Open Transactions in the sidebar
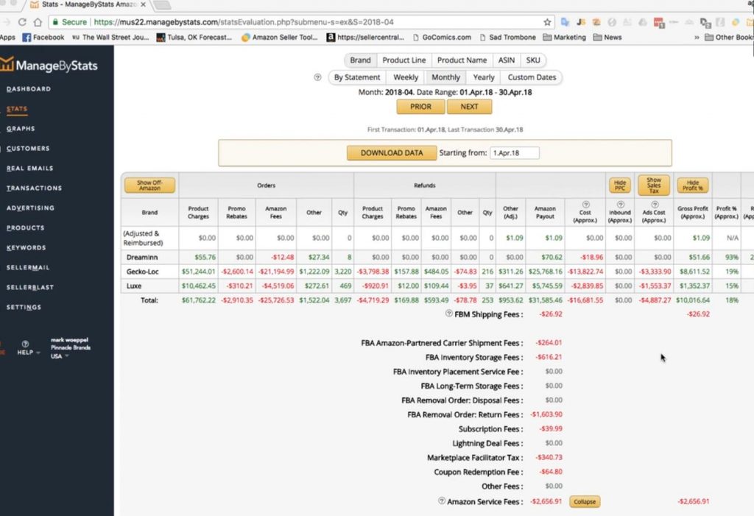754x516 pixels. [x=34, y=188]
